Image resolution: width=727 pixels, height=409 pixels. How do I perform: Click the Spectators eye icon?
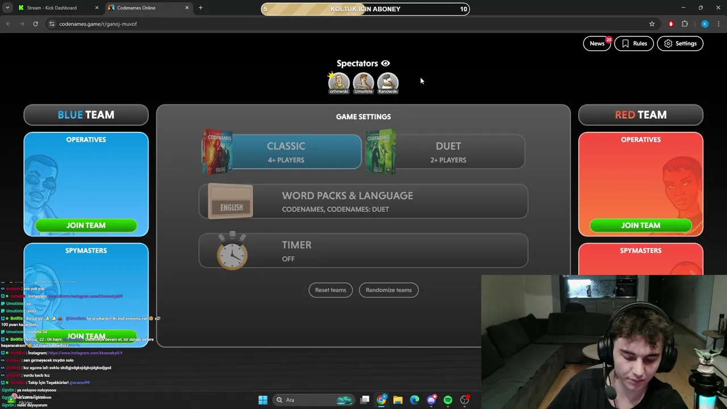(386, 64)
